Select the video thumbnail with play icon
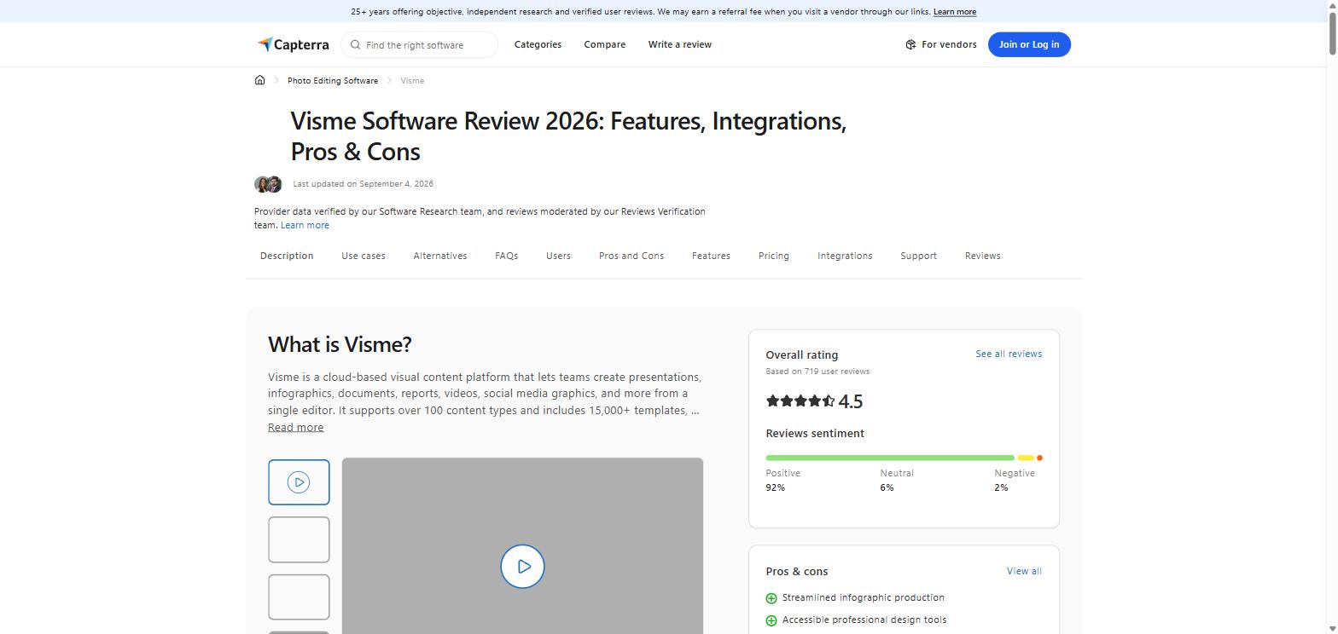Image resolution: width=1338 pixels, height=634 pixels. tap(299, 482)
